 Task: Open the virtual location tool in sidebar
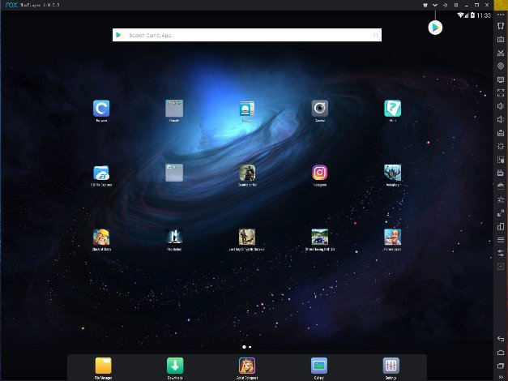tap(501, 66)
